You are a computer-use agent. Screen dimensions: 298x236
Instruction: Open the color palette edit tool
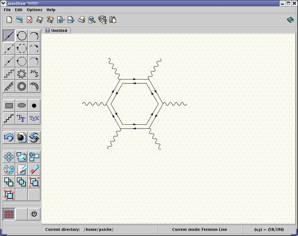pyautogui.click(x=9, y=169)
